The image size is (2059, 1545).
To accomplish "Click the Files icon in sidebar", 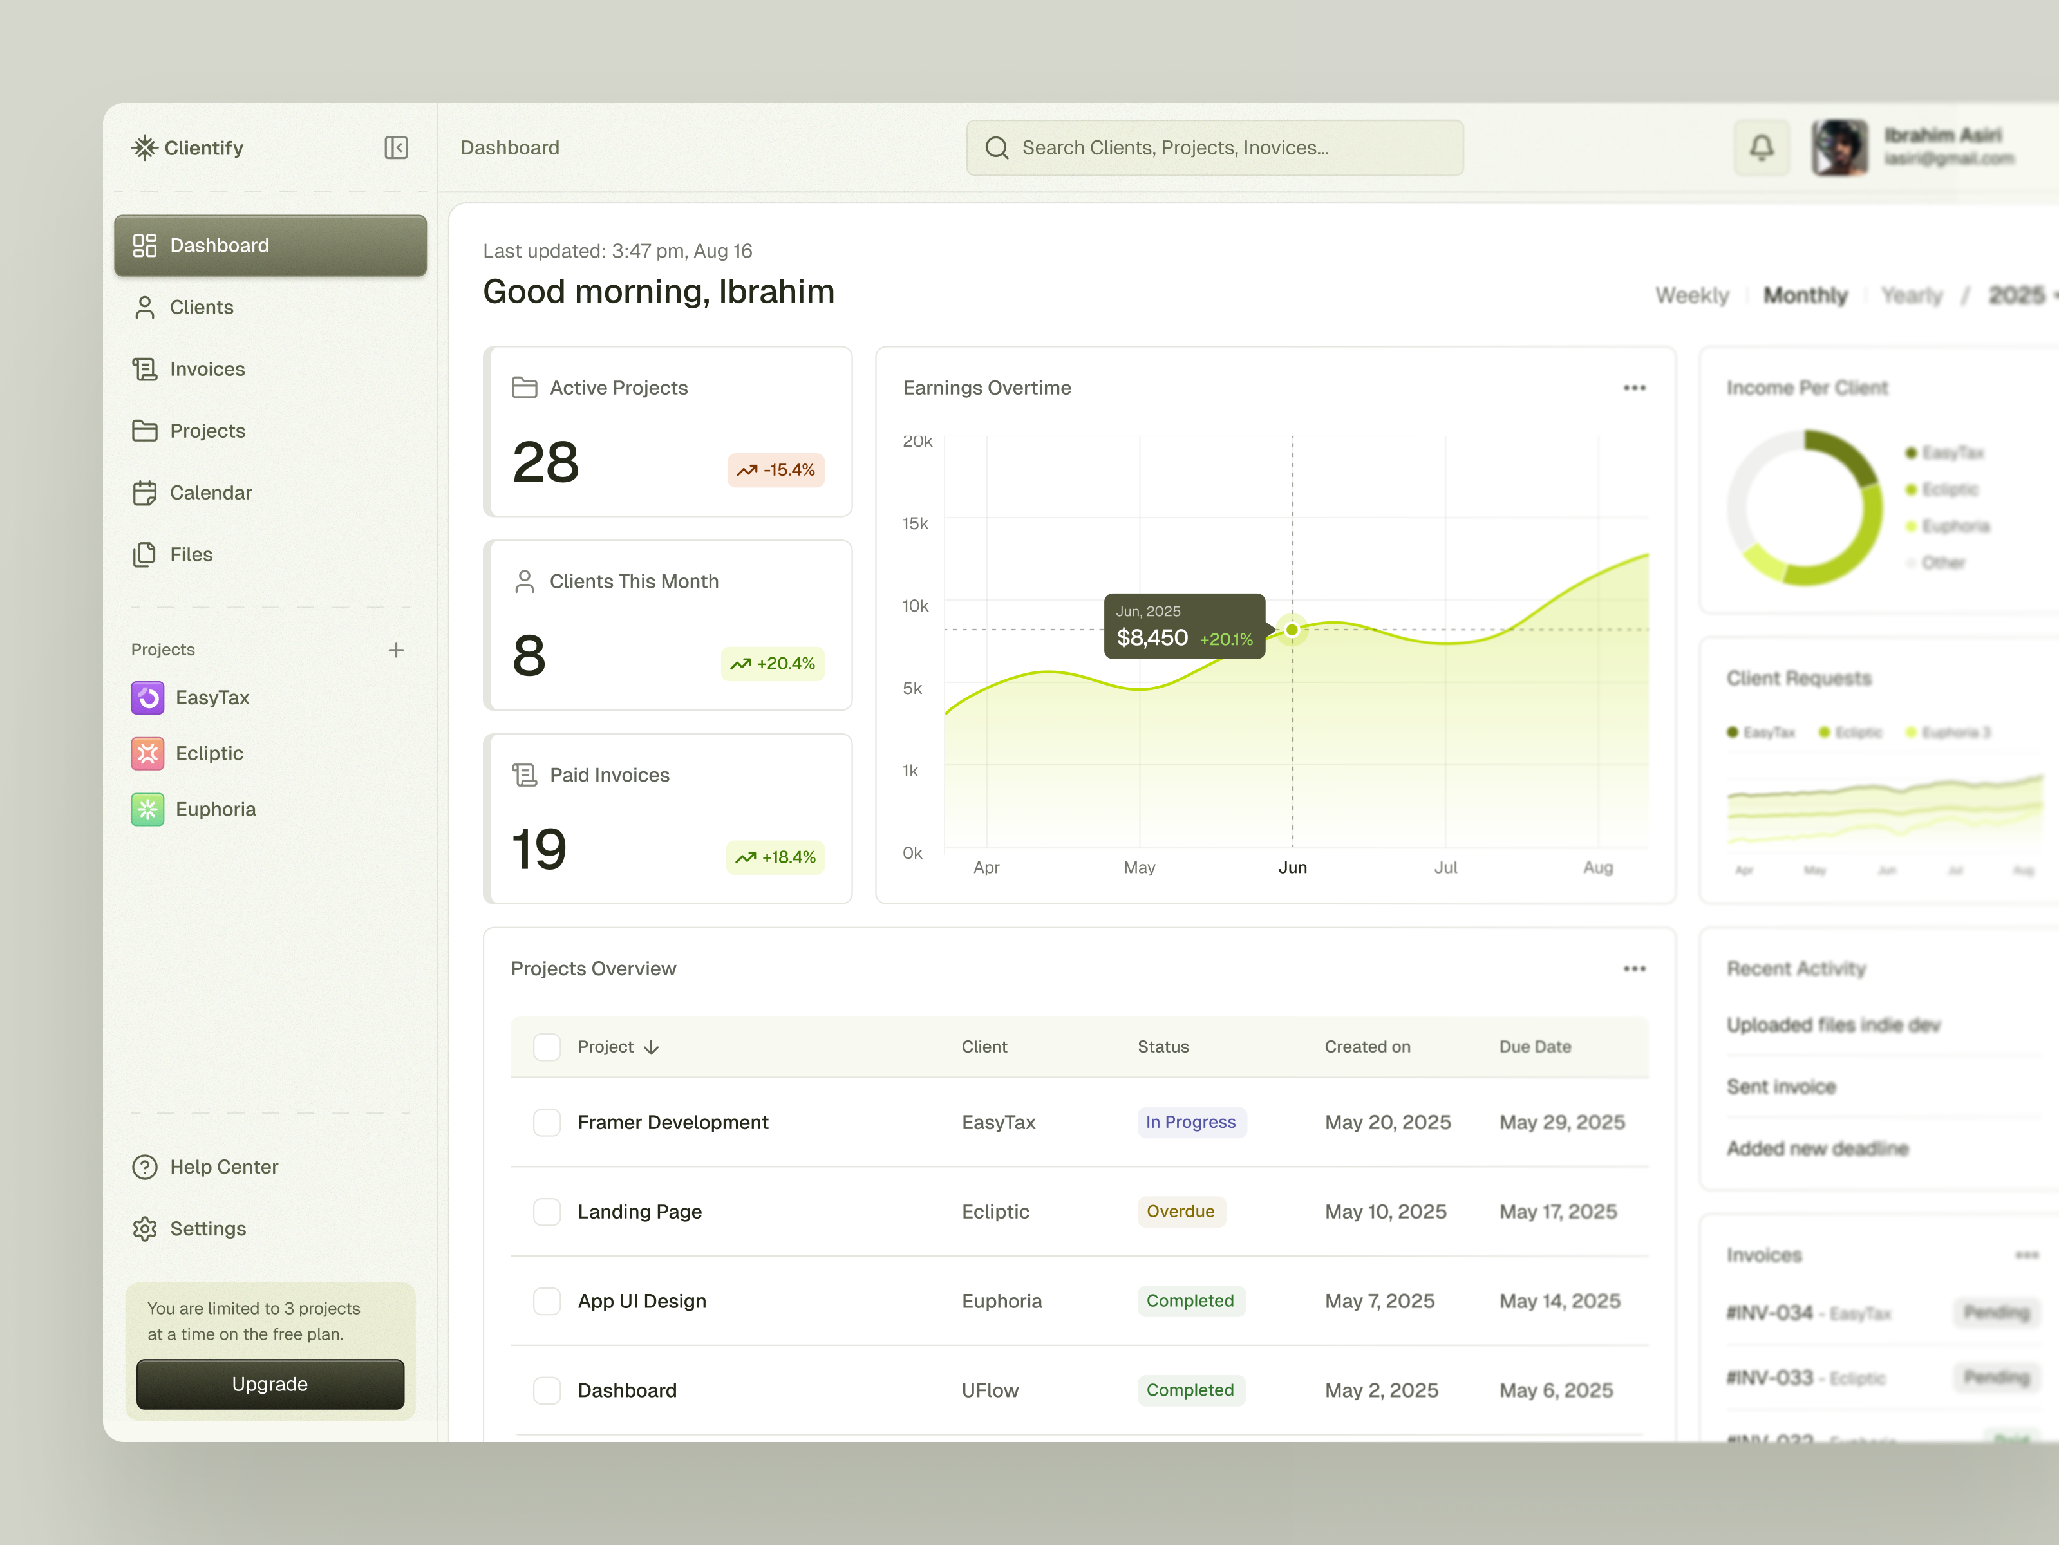I will click(x=146, y=554).
